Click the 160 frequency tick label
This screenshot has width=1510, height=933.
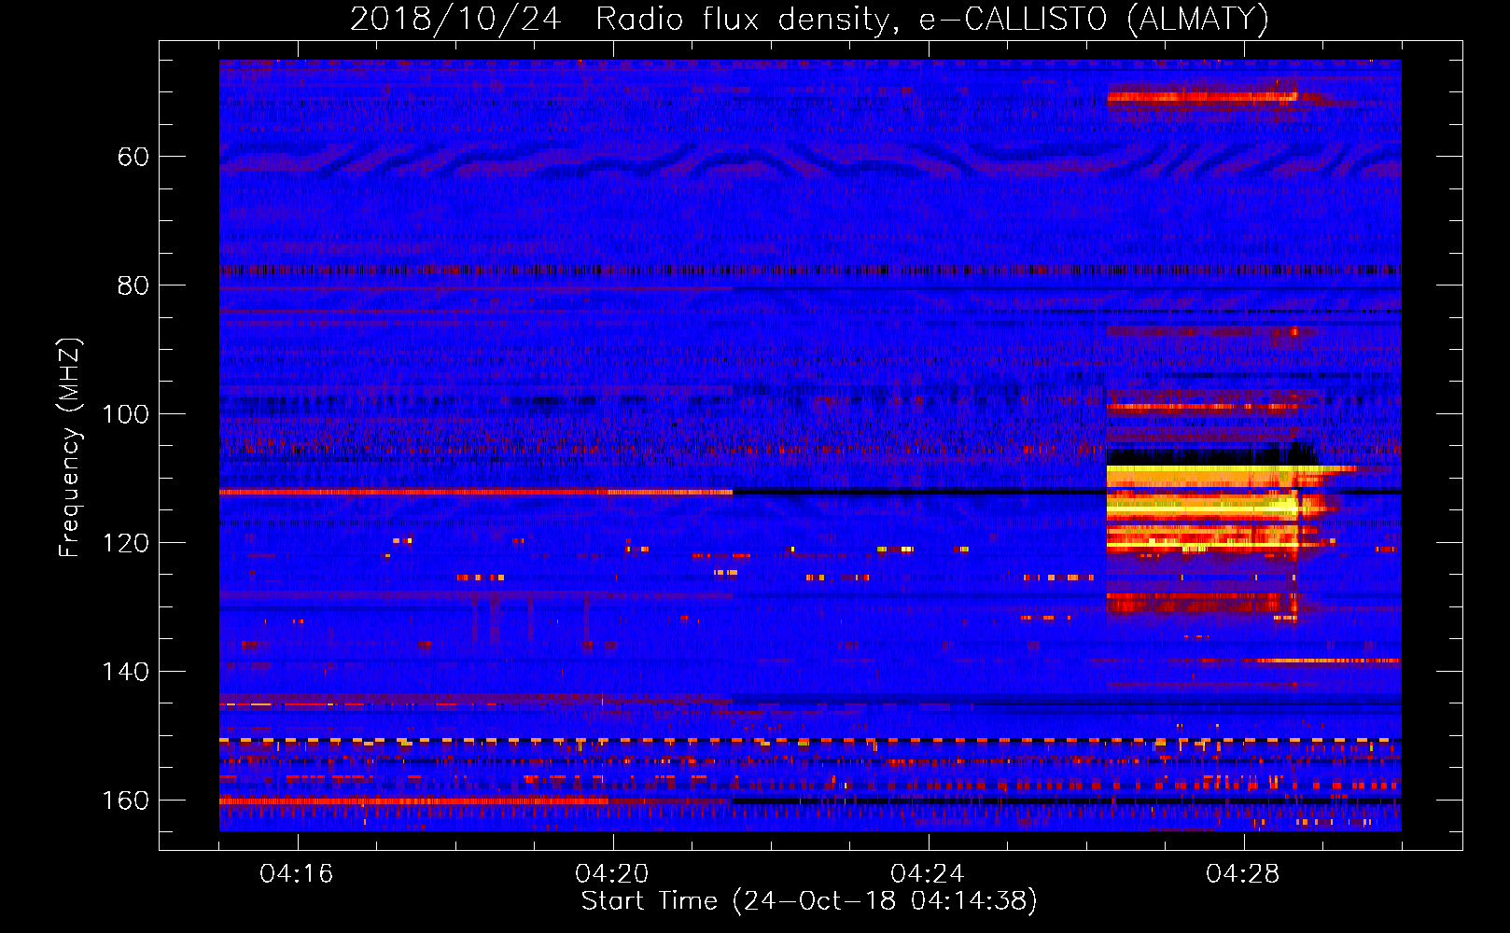[x=125, y=801]
